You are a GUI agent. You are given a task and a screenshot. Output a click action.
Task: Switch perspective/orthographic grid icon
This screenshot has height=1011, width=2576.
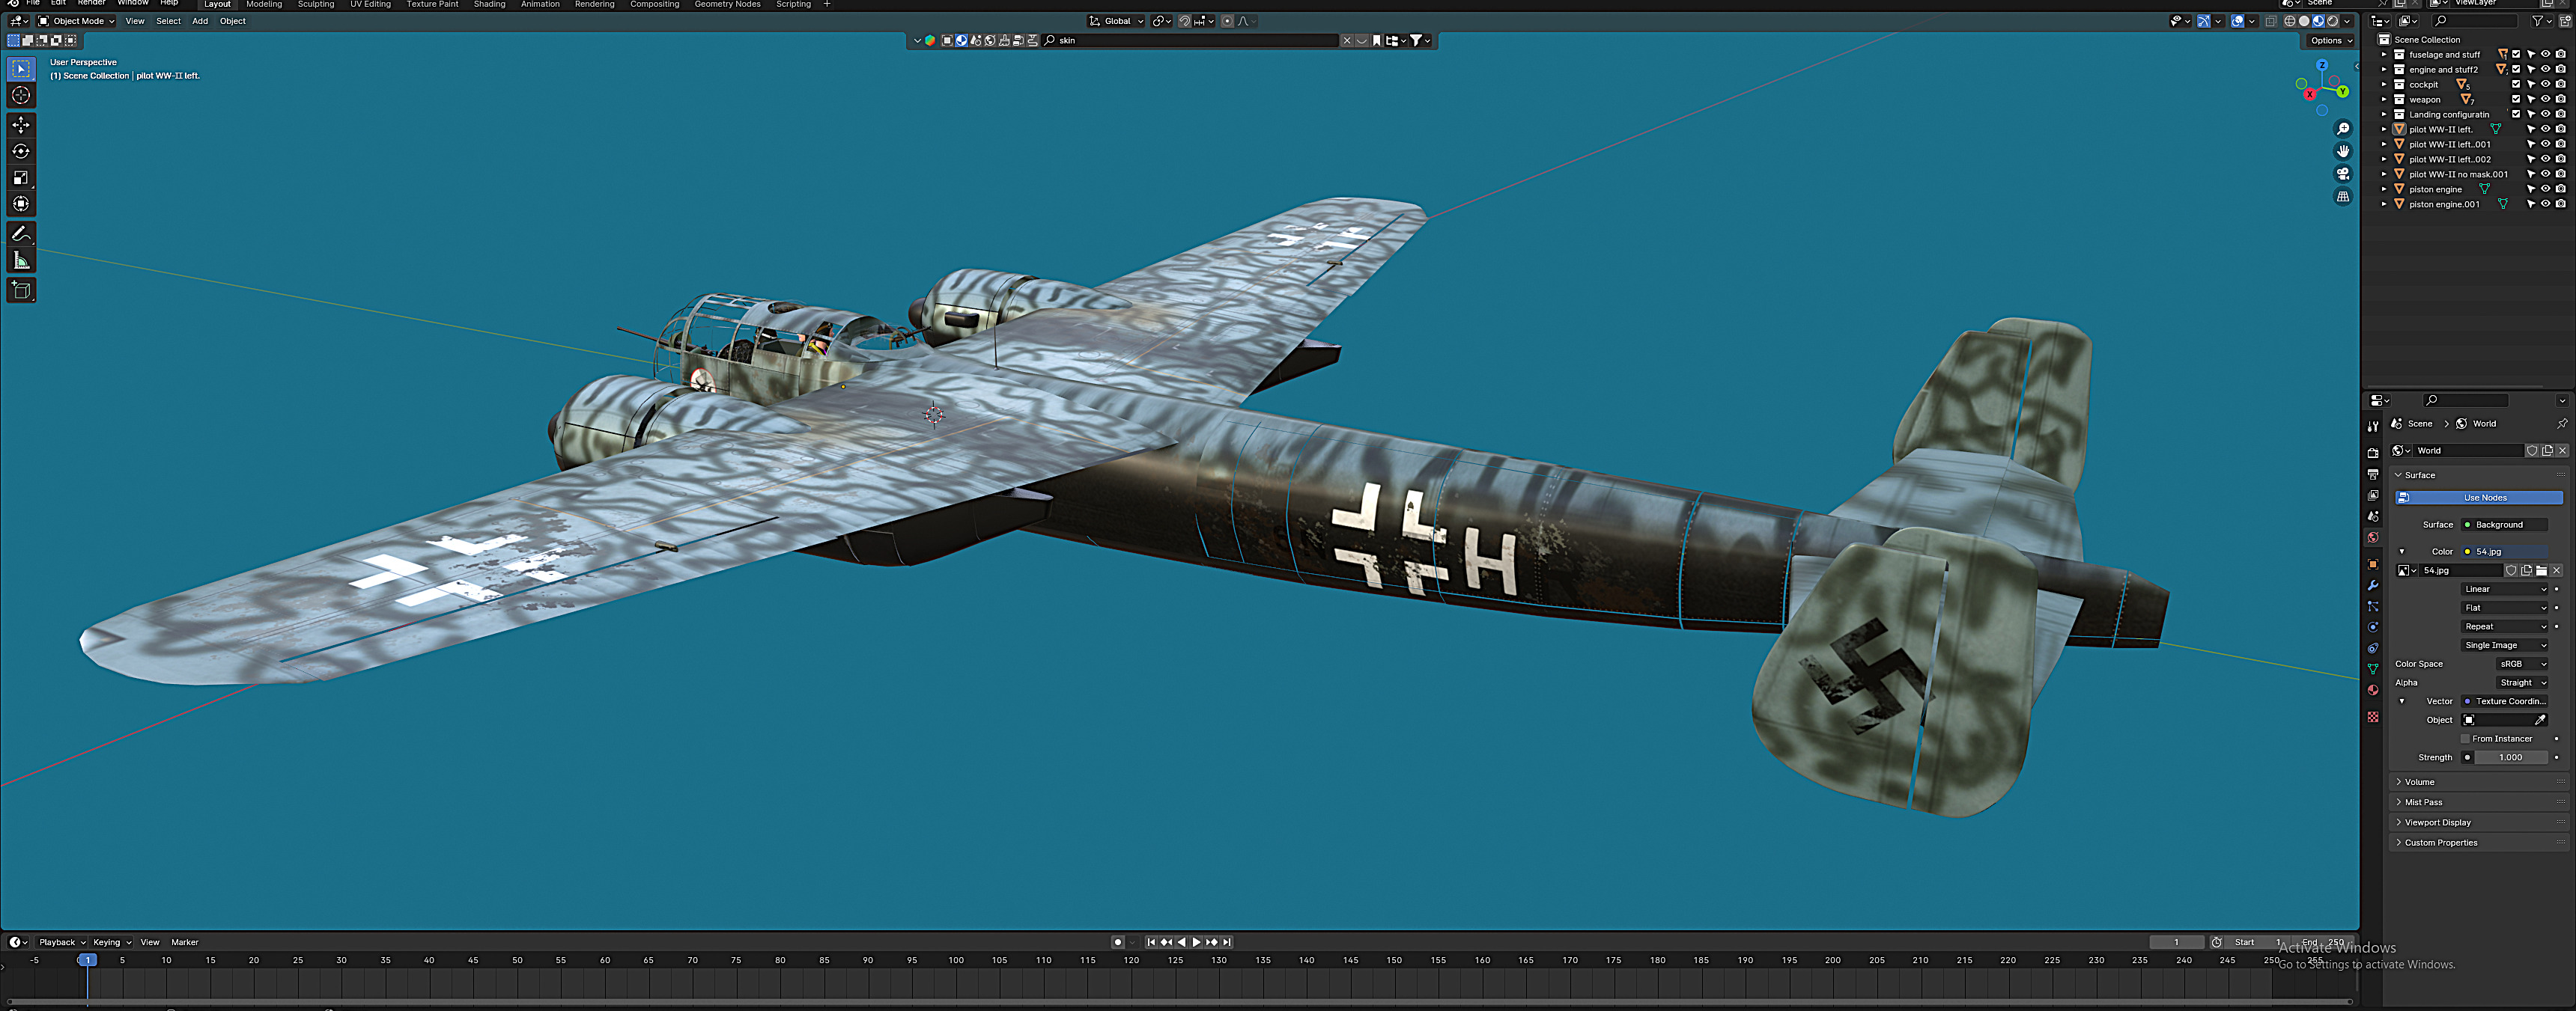[x=2342, y=197]
